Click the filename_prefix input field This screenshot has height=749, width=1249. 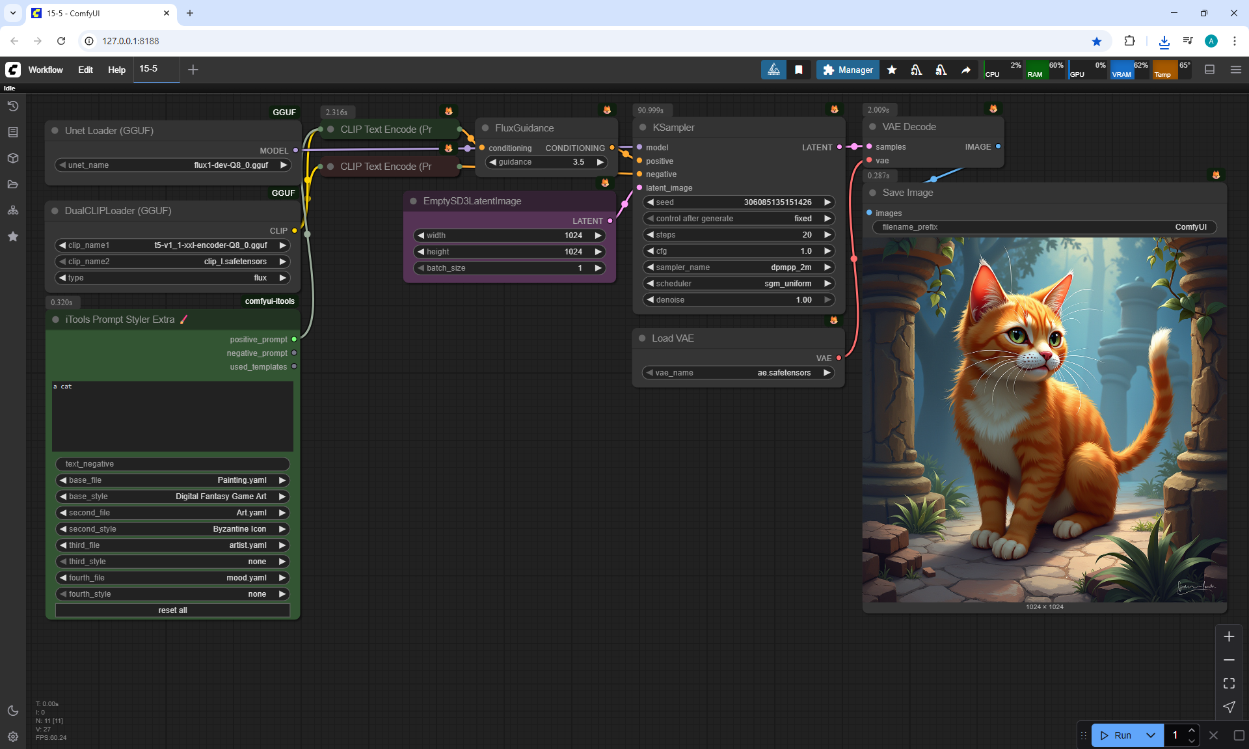pyautogui.click(x=1044, y=227)
